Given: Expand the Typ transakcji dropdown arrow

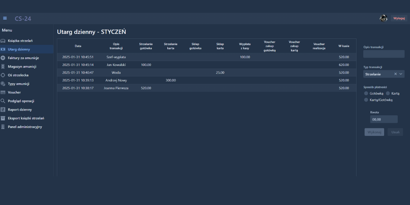Looking at the screenshot, I should point(401,74).
